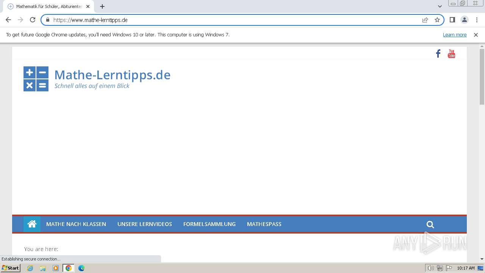Click the scrollbar up arrow
Image resolution: width=485 pixels, height=273 pixels.
coord(482,46)
